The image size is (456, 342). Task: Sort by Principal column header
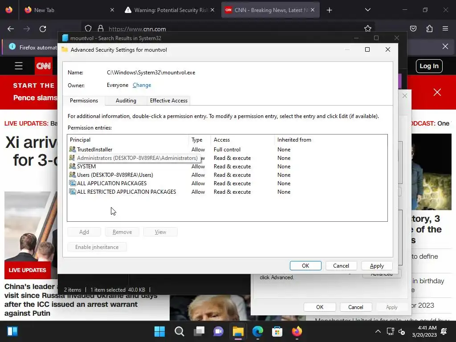128,140
